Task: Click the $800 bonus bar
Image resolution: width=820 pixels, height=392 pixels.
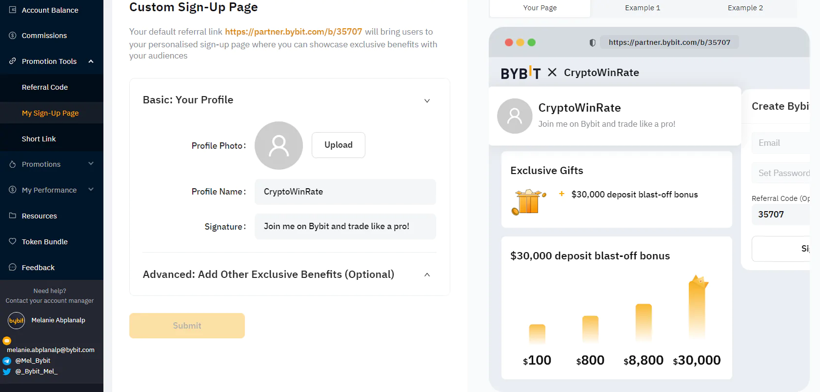Action: click(x=590, y=330)
